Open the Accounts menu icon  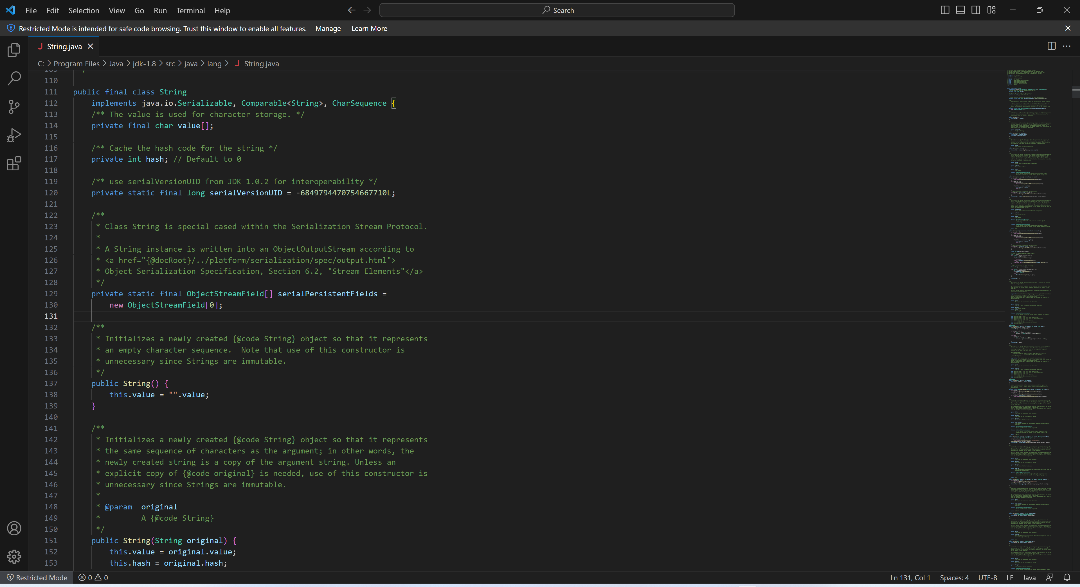coord(14,528)
